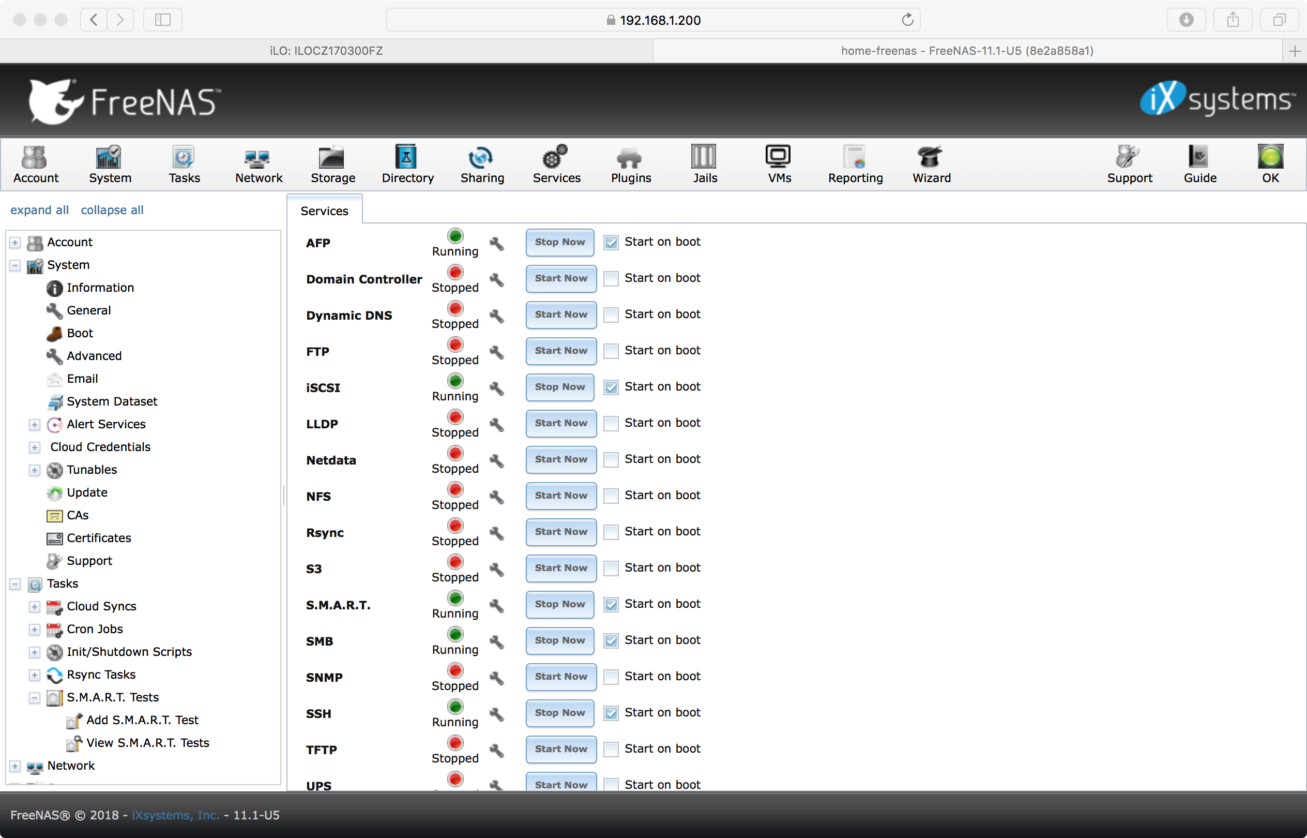The height and width of the screenshot is (838, 1307).
Task: Open the Account toolbar icon
Action: 35,164
